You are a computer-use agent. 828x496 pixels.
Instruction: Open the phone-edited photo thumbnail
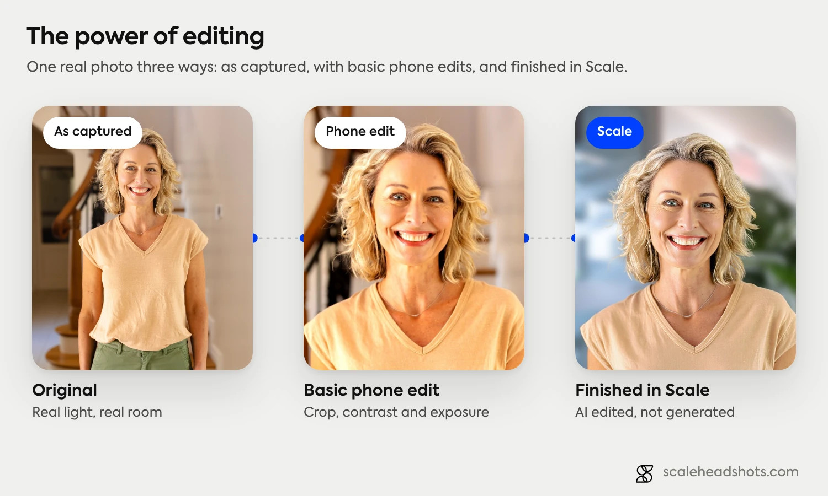point(414,238)
